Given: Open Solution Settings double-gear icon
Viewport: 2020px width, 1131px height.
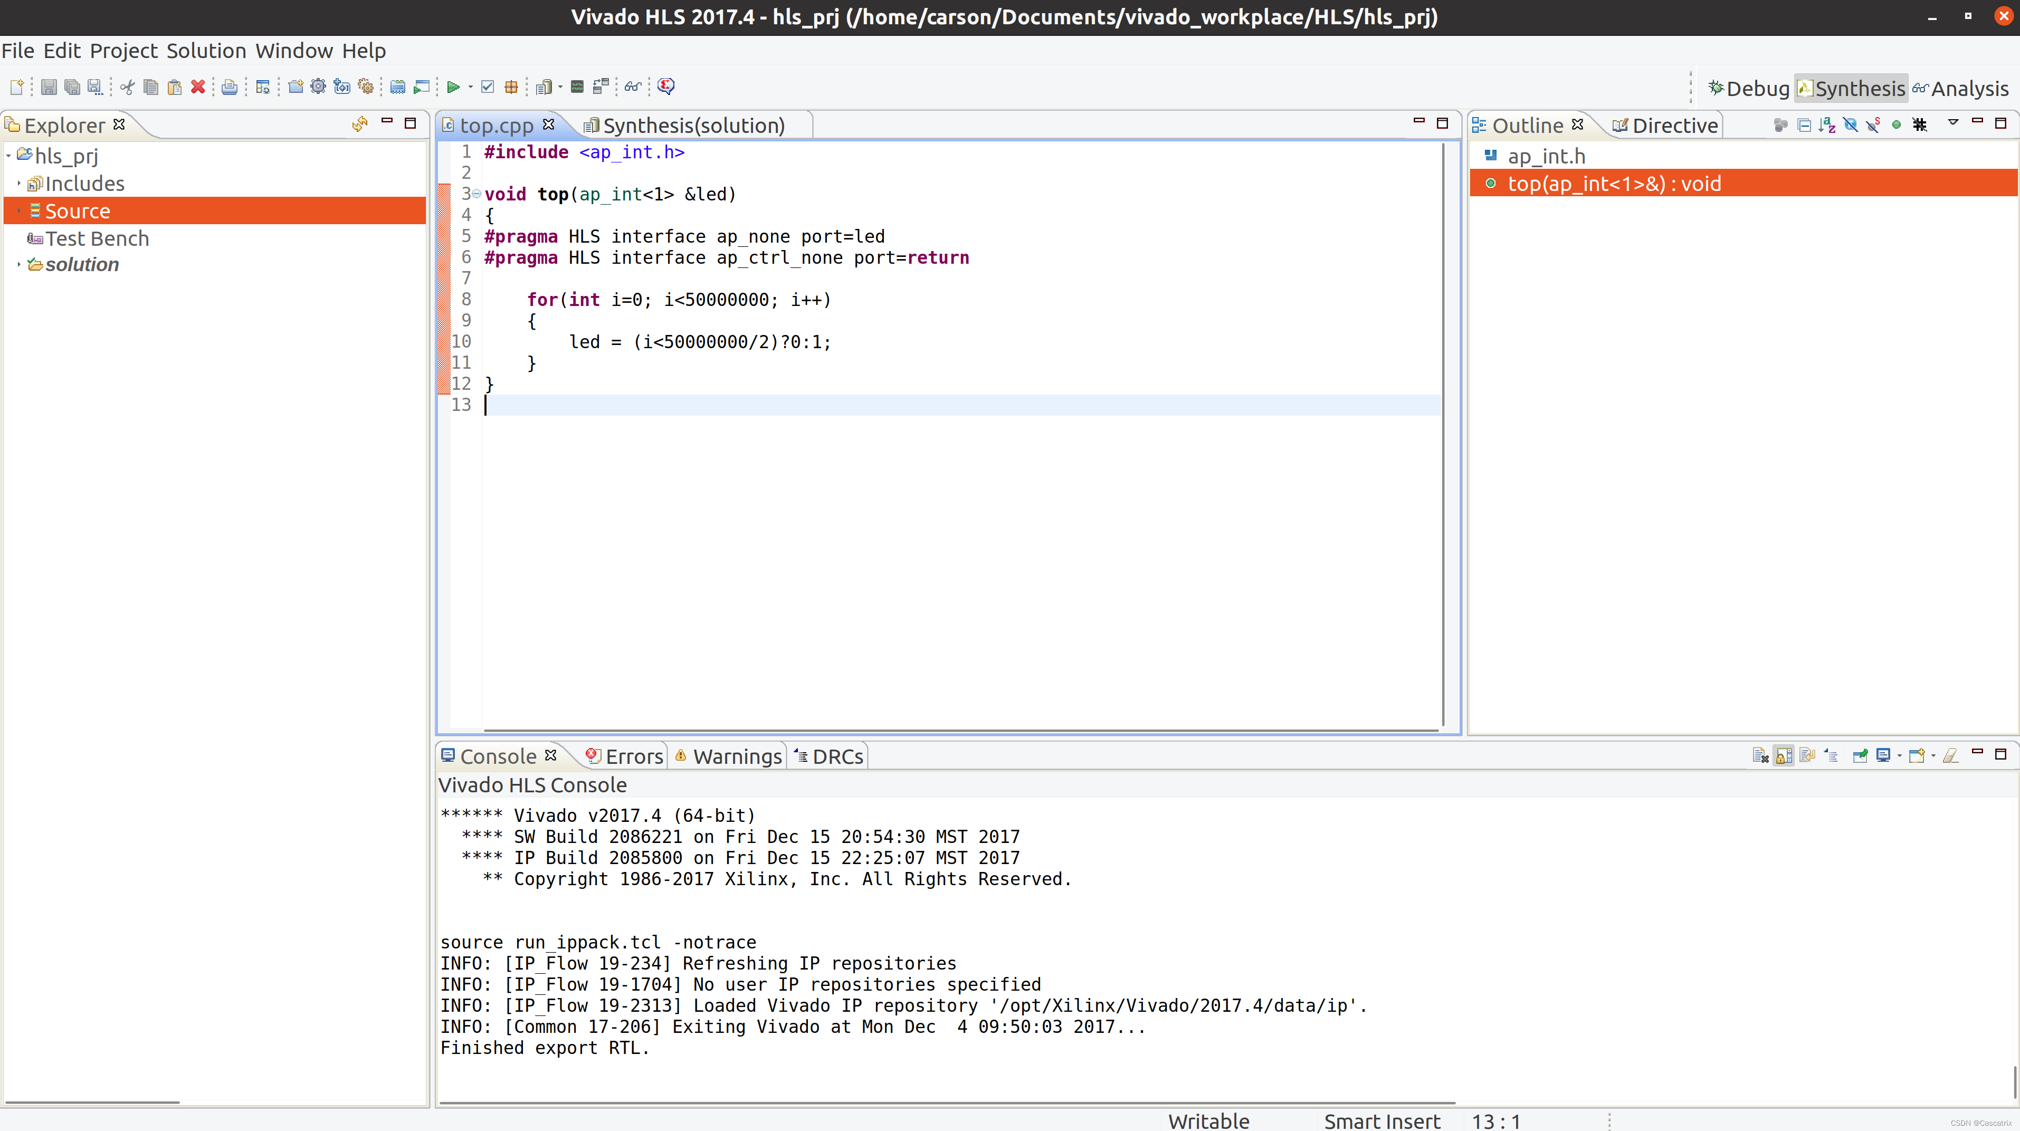Looking at the screenshot, I should click(366, 86).
